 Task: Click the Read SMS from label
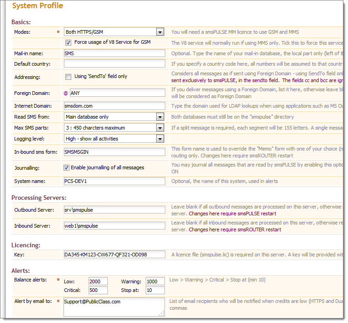point(32,117)
